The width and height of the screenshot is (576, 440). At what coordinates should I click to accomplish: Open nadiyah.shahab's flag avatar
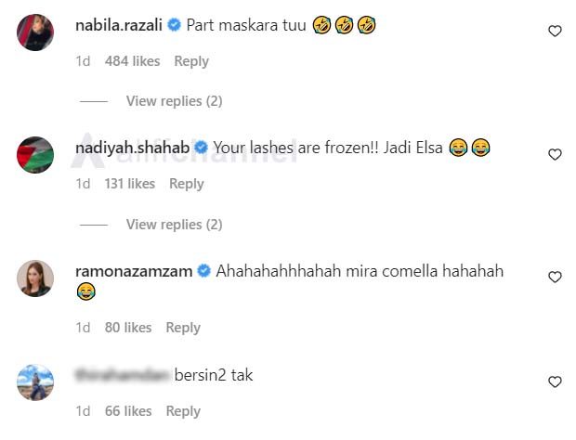click(x=35, y=155)
